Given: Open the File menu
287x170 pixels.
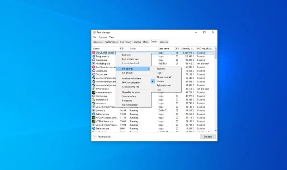Looking at the screenshot, I should click(94, 37).
